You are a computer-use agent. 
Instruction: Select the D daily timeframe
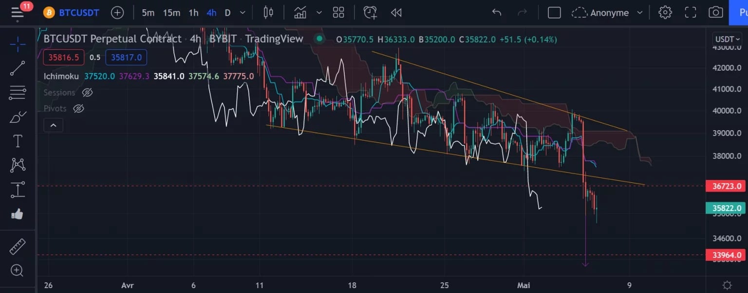[x=227, y=13]
